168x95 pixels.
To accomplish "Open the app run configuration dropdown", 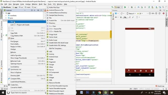I will (118, 7).
